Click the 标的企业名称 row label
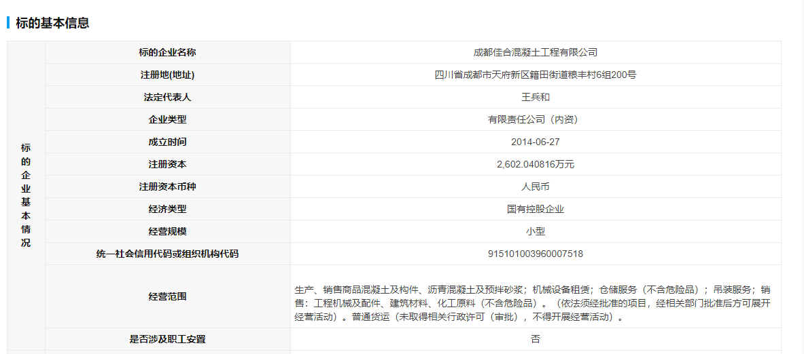This screenshot has width=804, height=354. pos(167,52)
